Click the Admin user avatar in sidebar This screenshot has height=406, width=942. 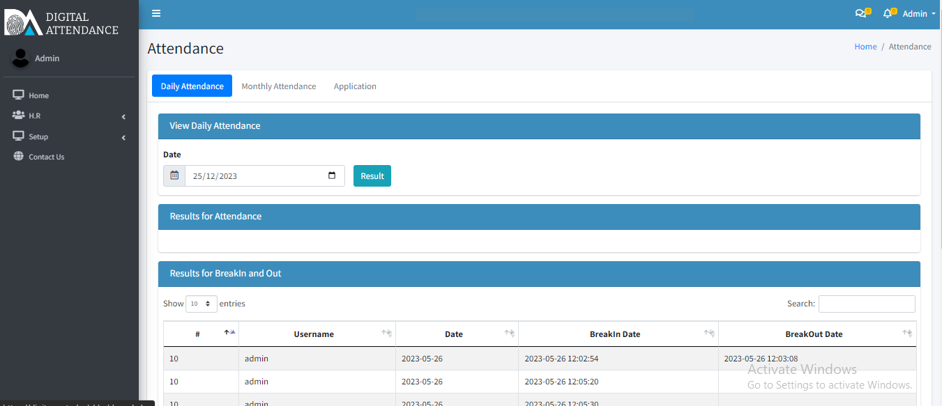tap(21, 58)
